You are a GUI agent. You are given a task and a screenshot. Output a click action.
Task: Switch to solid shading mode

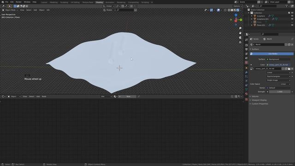[232, 10]
